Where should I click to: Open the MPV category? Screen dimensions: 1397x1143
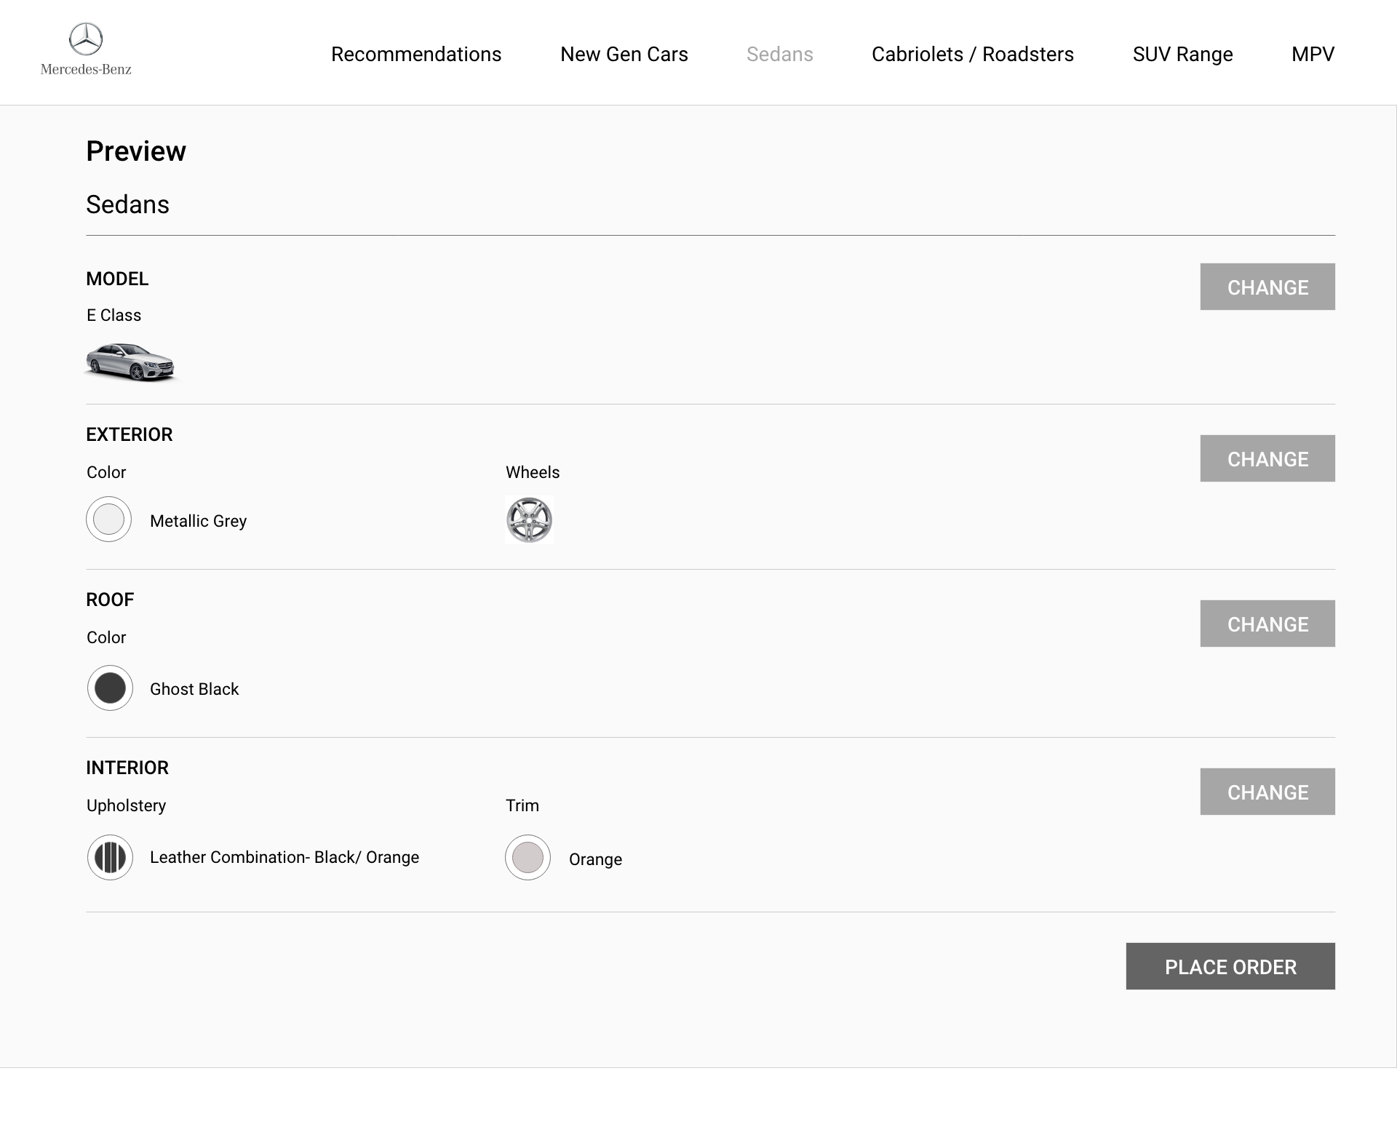[x=1313, y=55]
